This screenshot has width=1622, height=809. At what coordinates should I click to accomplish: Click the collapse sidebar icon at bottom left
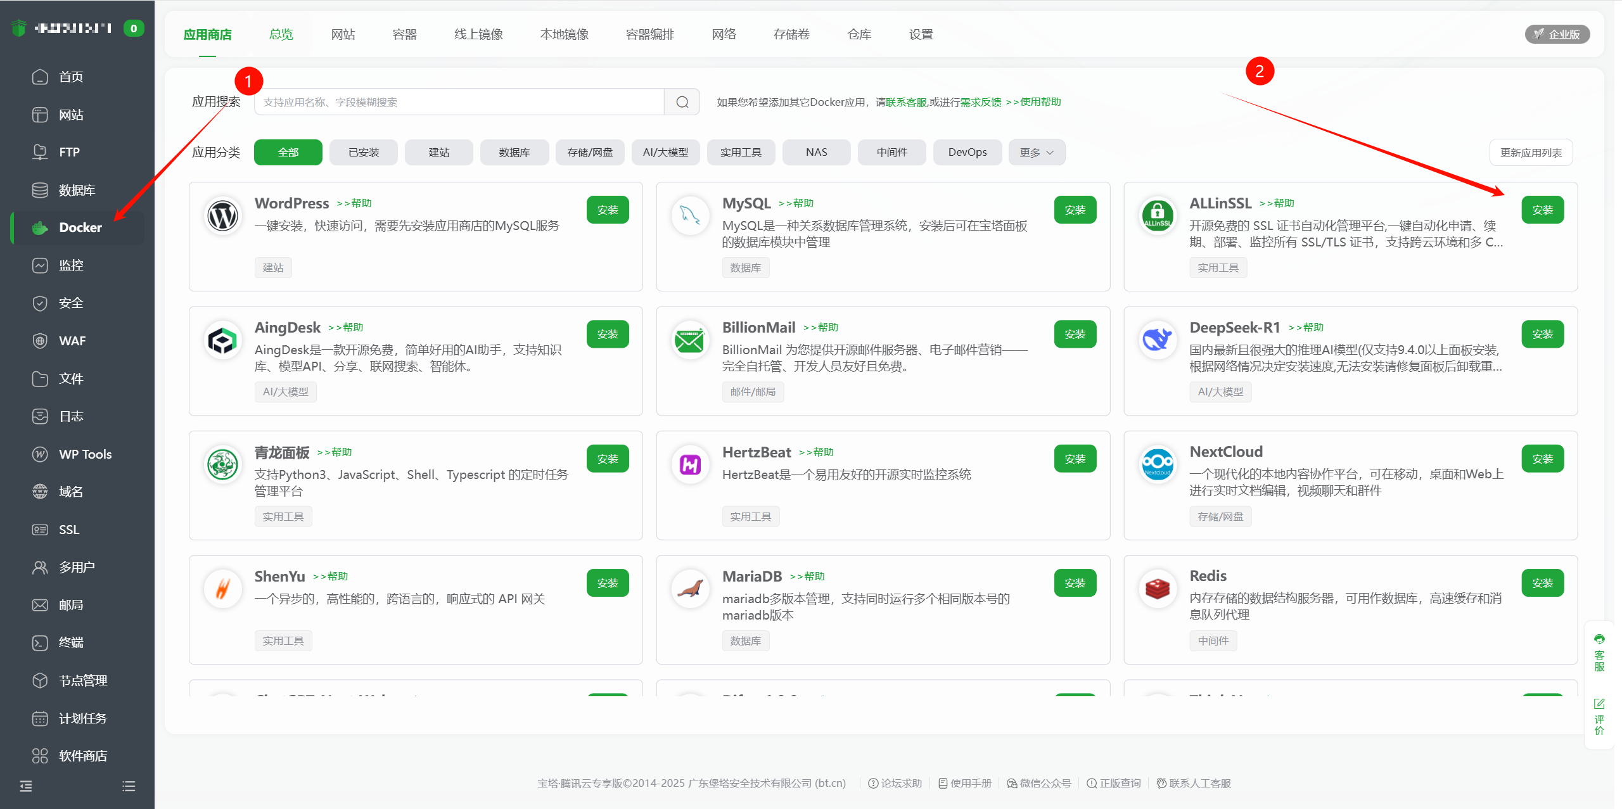pyautogui.click(x=26, y=786)
